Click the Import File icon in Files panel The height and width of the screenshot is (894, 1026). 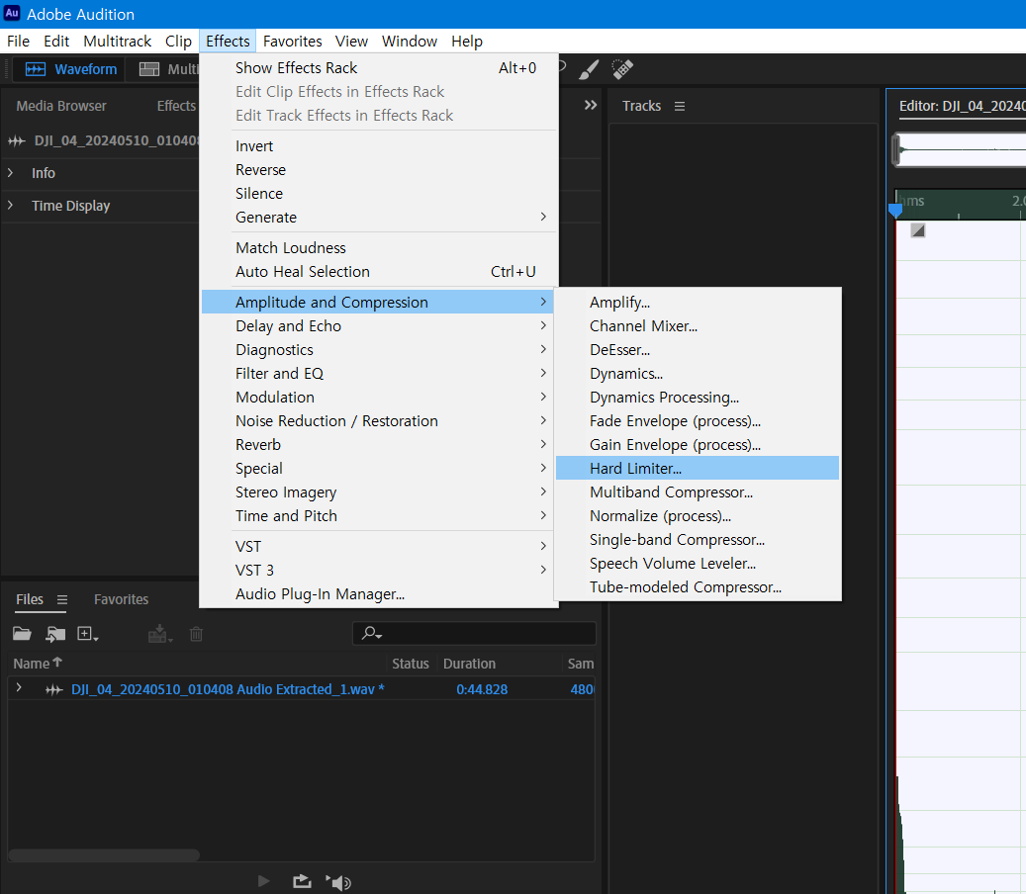tap(55, 634)
